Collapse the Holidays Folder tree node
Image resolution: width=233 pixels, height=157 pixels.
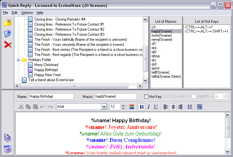click(x=19, y=60)
